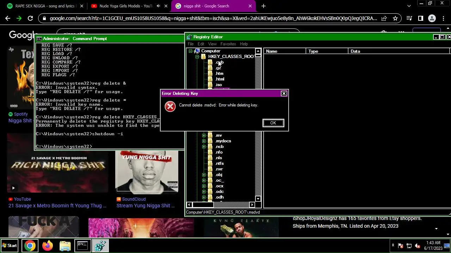Toggle the muted volume tray icon
Screen dimensions: 451x253
(x=418, y=246)
